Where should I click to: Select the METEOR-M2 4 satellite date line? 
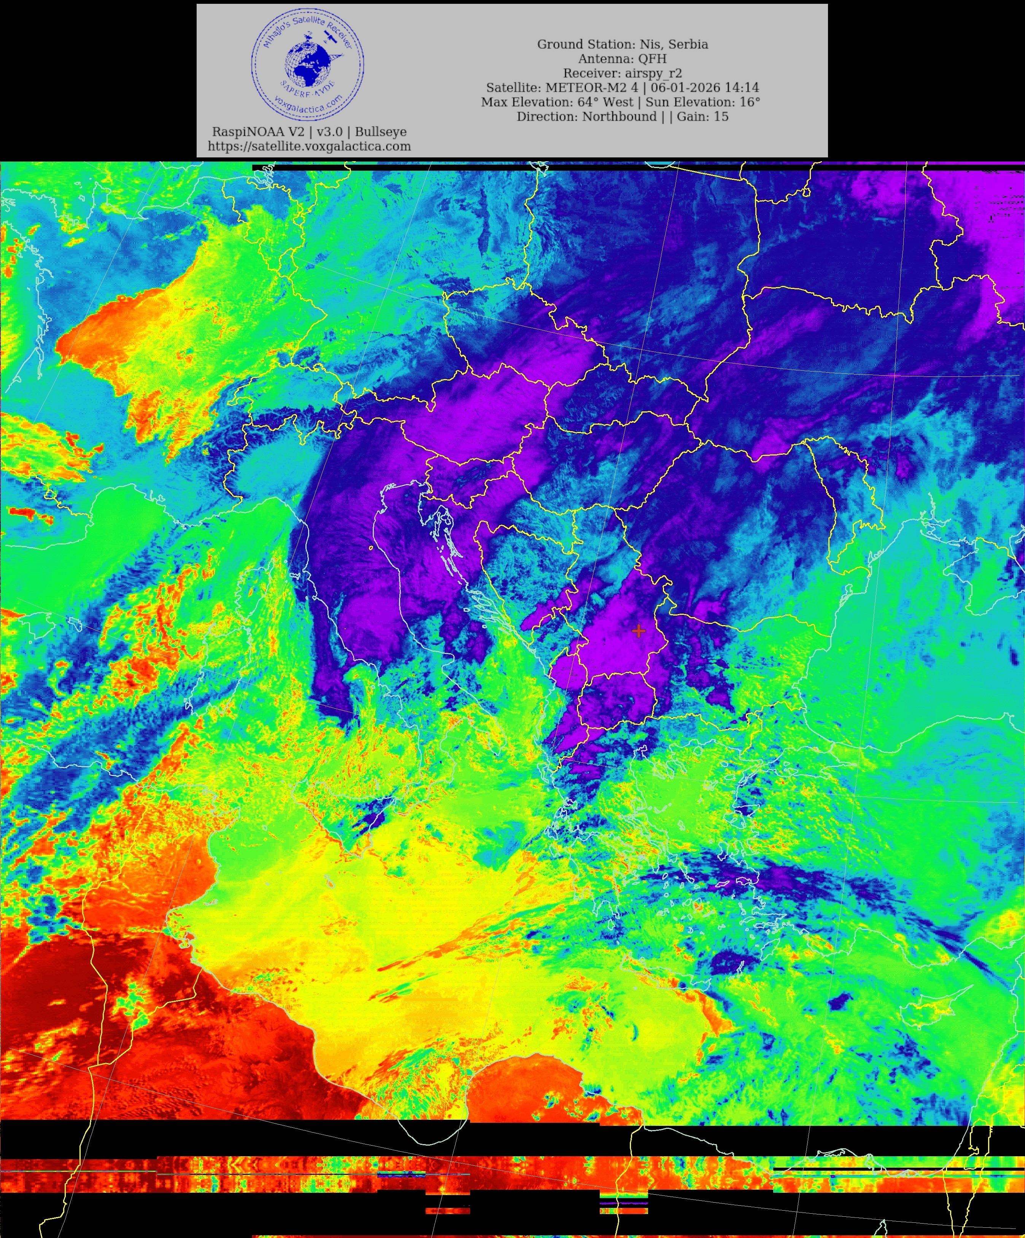point(622,88)
